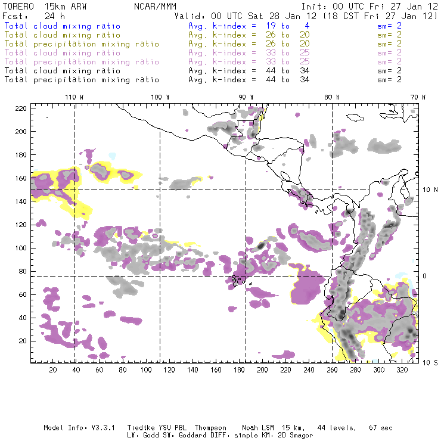Click the "Model Info: V3.3.1" text
441x441 pixels.
[x=79, y=428]
